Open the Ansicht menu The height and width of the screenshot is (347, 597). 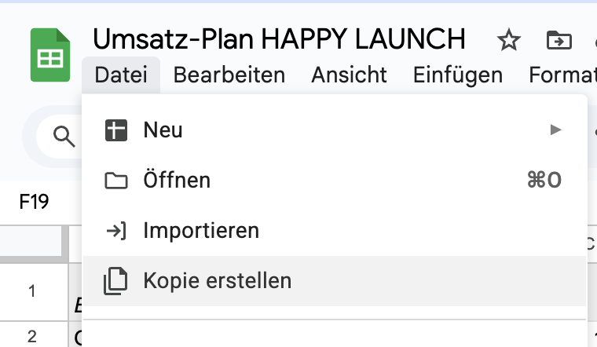click(x=349, y=75)
